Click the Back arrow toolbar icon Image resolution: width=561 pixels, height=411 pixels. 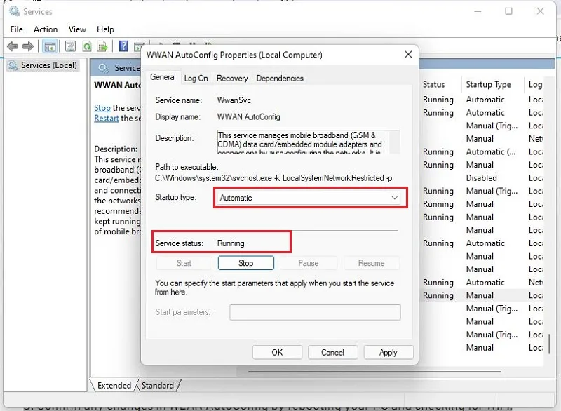(x=13, y=46)
